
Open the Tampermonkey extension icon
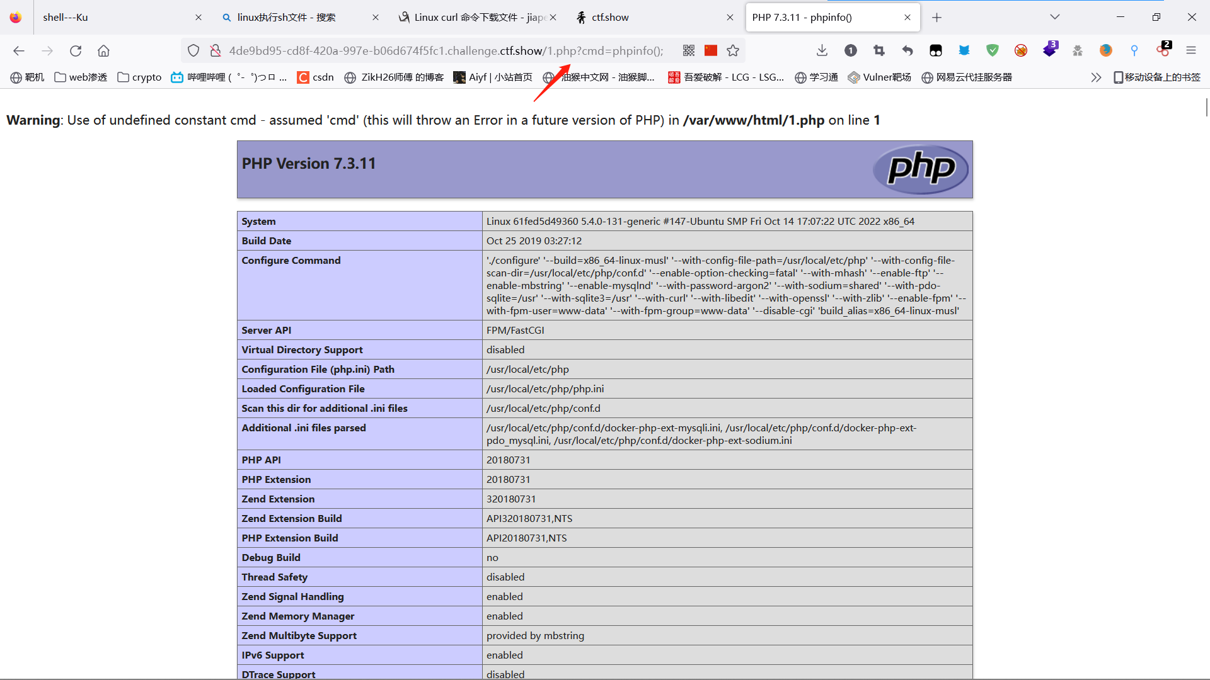(x=936, y=50)
